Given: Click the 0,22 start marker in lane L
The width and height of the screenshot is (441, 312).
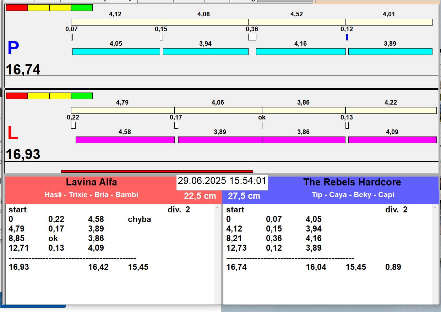Looking at the screenshot, I should (73, 125).
